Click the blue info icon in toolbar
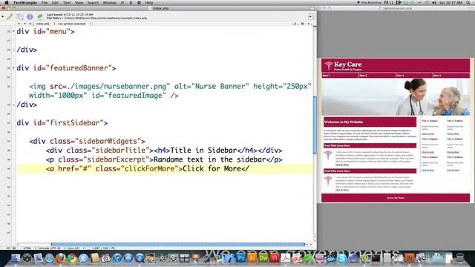 point(30,16)
